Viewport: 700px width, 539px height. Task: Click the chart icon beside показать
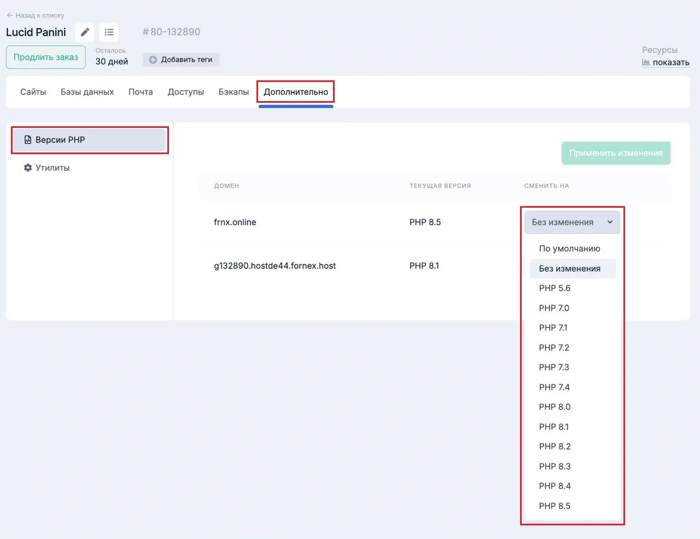tap(646, 62)
